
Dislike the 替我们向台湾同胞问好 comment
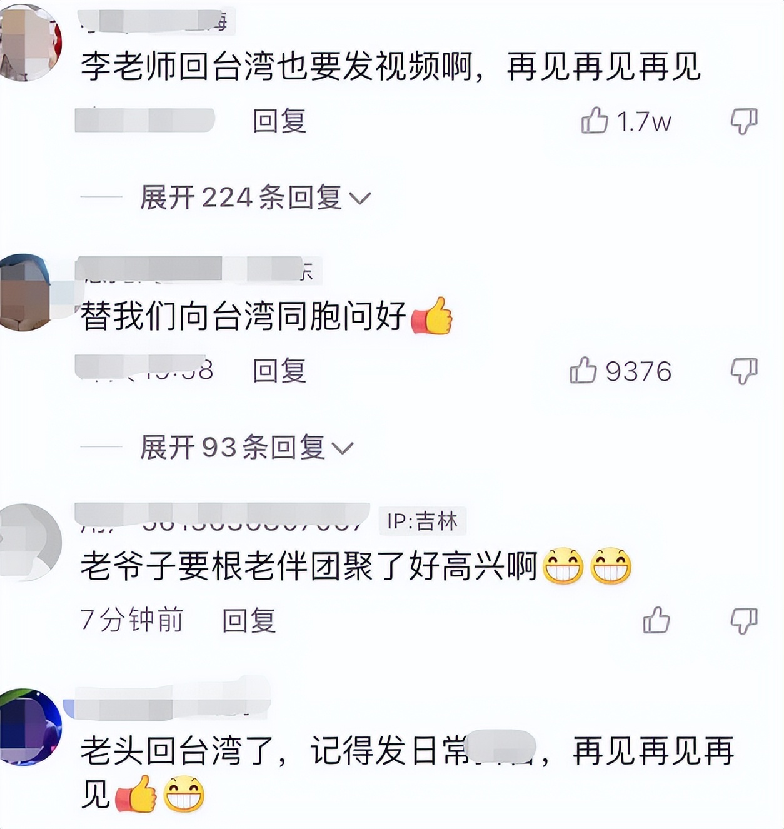click(x=744, y=371)
